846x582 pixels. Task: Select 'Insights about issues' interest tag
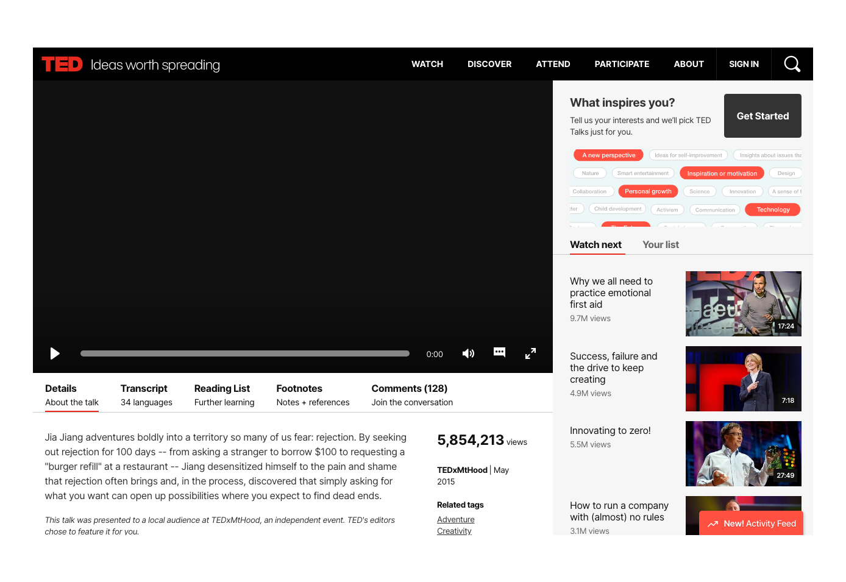768,155
